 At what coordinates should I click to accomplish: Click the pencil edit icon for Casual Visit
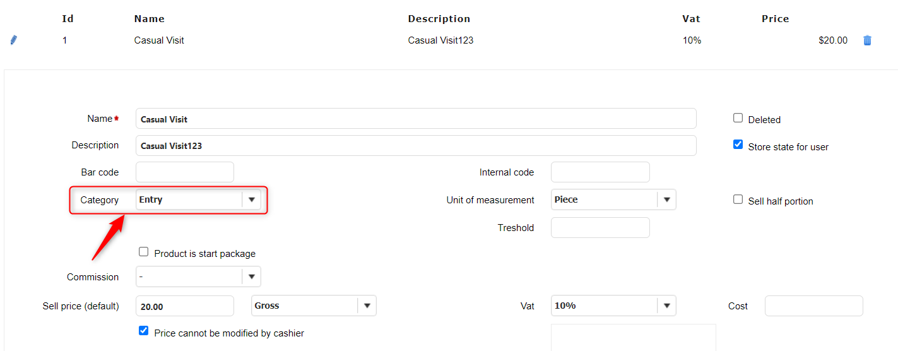point(14,40)
